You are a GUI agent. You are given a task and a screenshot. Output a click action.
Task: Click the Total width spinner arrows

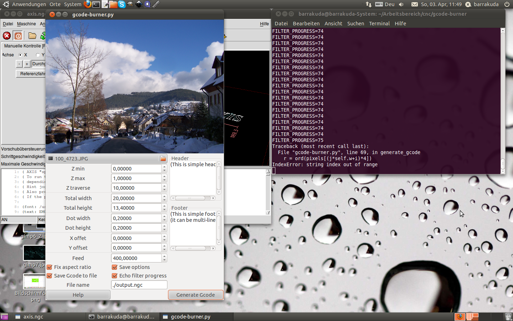[164, 198]
